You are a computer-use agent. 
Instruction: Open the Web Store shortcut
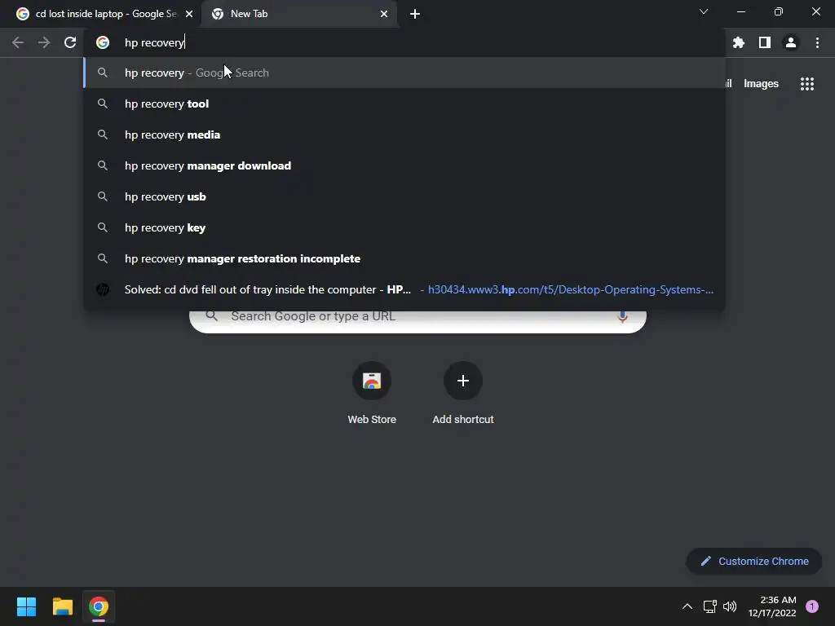(x=372, y=394)
